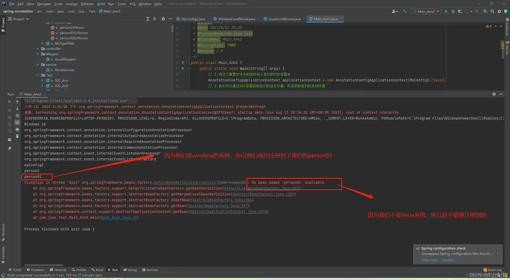This screenshot has width=510, height=280.
Task: Click run gutter icon beside main method
Action: pyautogui.click(x=183, y=68)
